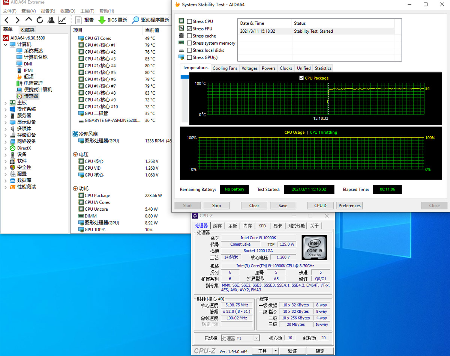Expand the 显示设备 tree node
This screenshot has width=450, height=356.
pos(6,122)
